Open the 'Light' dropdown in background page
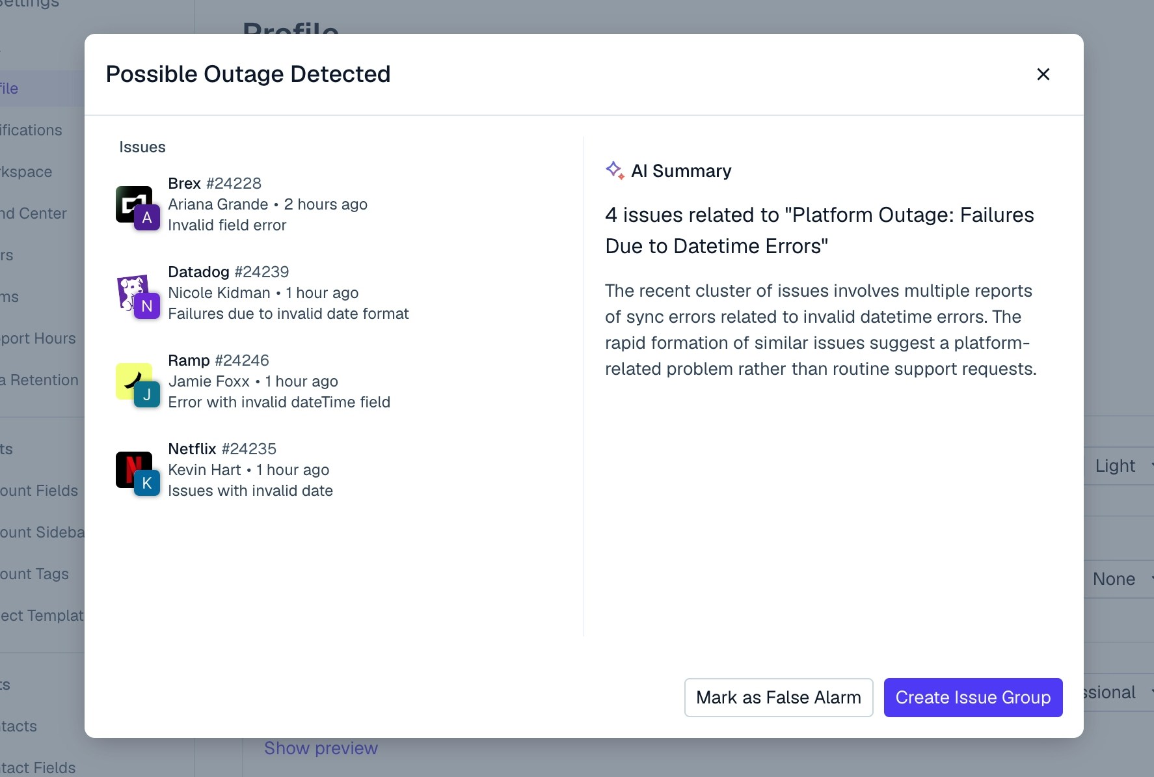The height and width of the screenshot is (777, 1154). [1119, 466]
